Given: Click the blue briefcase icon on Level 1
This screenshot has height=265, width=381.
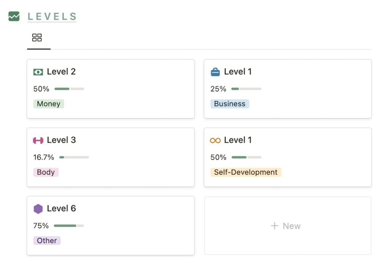Looking at the screenshot, I should pos(215,72).
